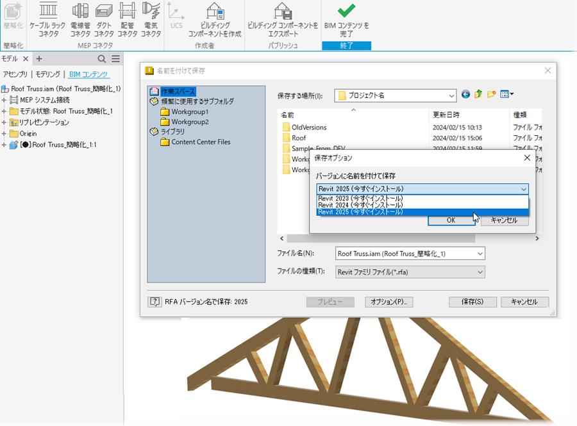Confirm save options with OK

click(451, 220)
